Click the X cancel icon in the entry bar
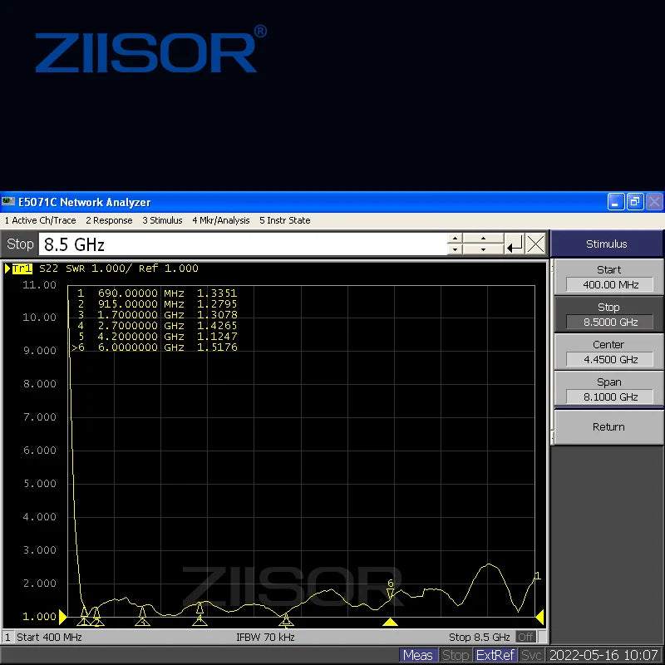This screenshot has height=665, width=665. tap(535, 244)
